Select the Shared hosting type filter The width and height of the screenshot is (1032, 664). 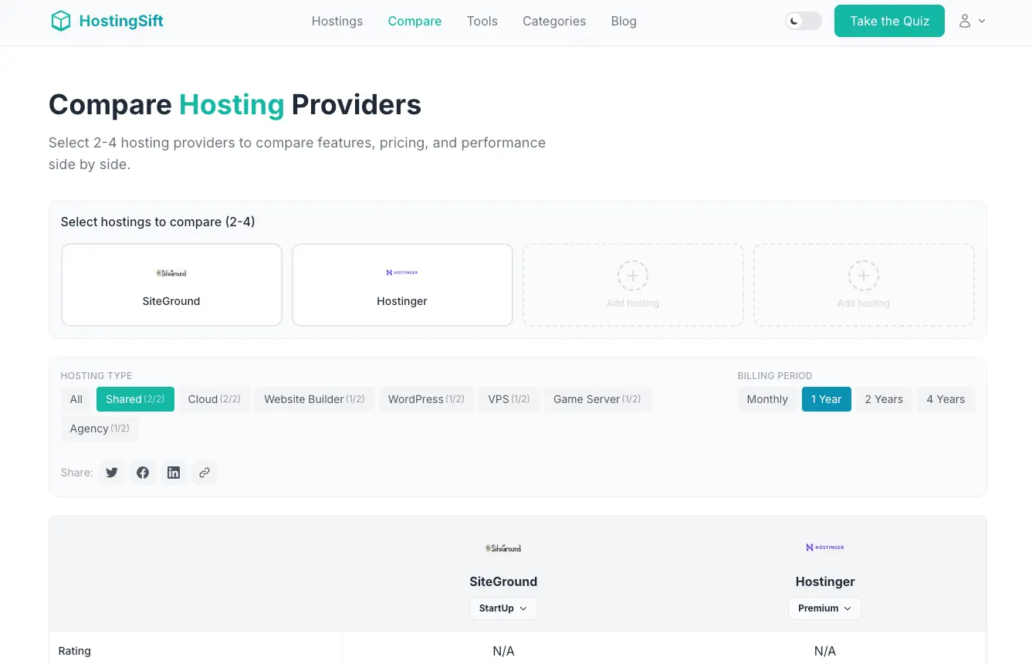click(135, 399)
